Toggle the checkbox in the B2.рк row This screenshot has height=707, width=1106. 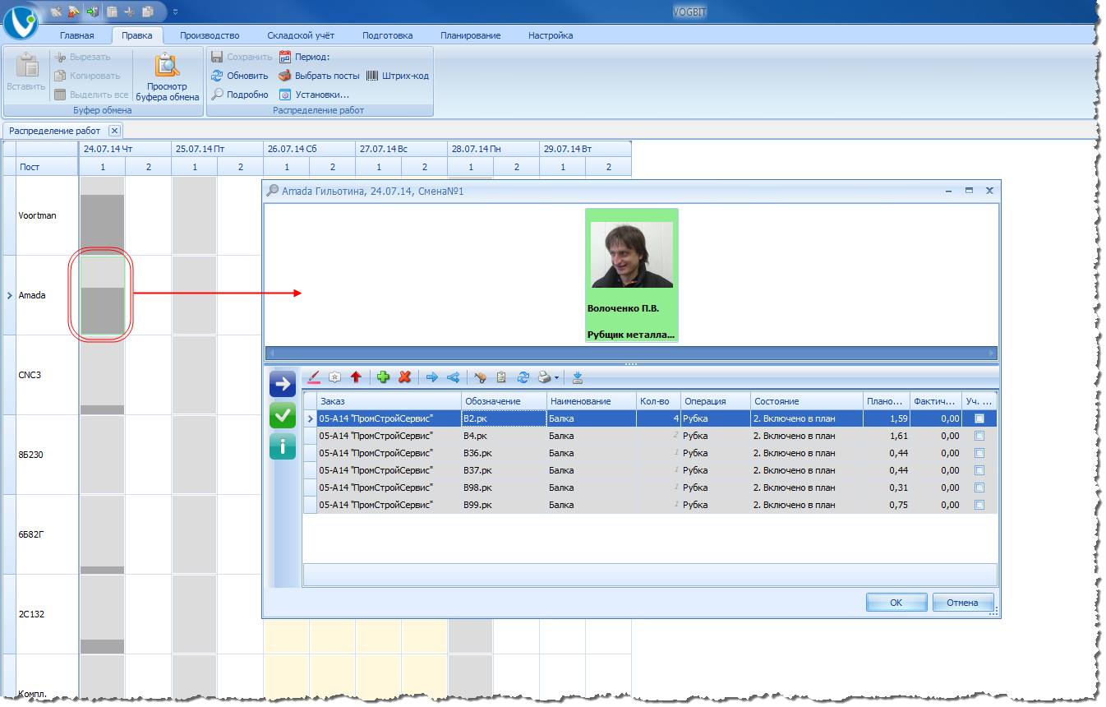coord(979,418)
